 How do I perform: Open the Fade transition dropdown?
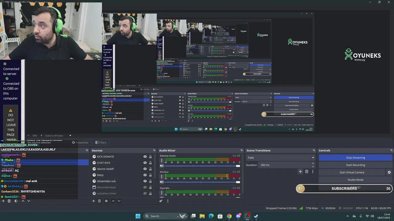[x=281, y=158]
